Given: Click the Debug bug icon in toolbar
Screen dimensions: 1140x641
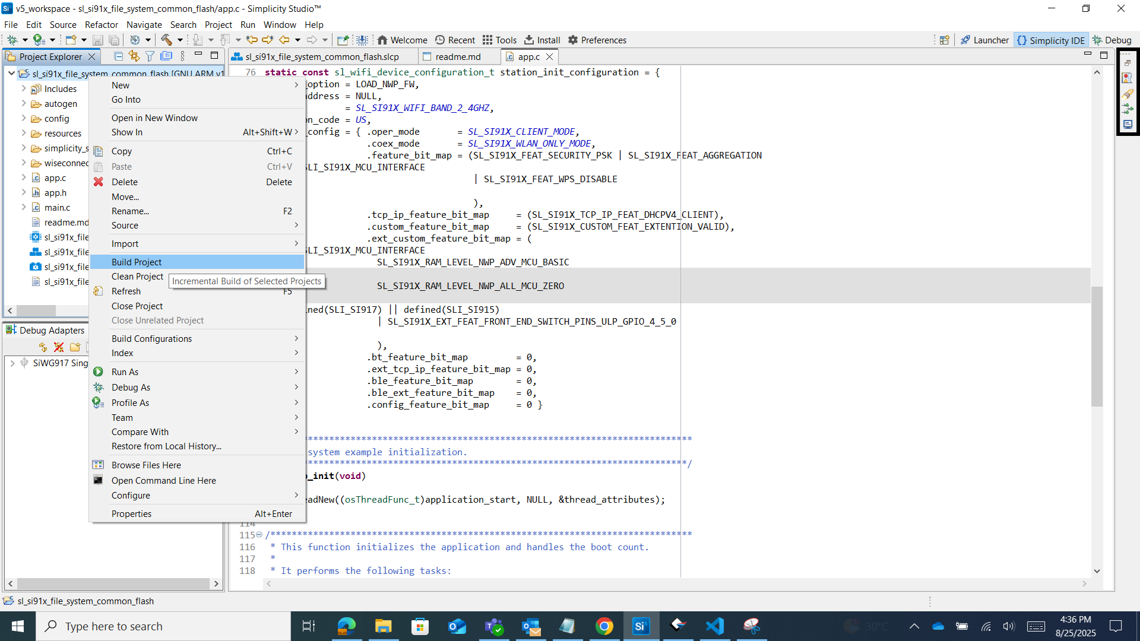Looking at the screenshot, I should point(11,40).
